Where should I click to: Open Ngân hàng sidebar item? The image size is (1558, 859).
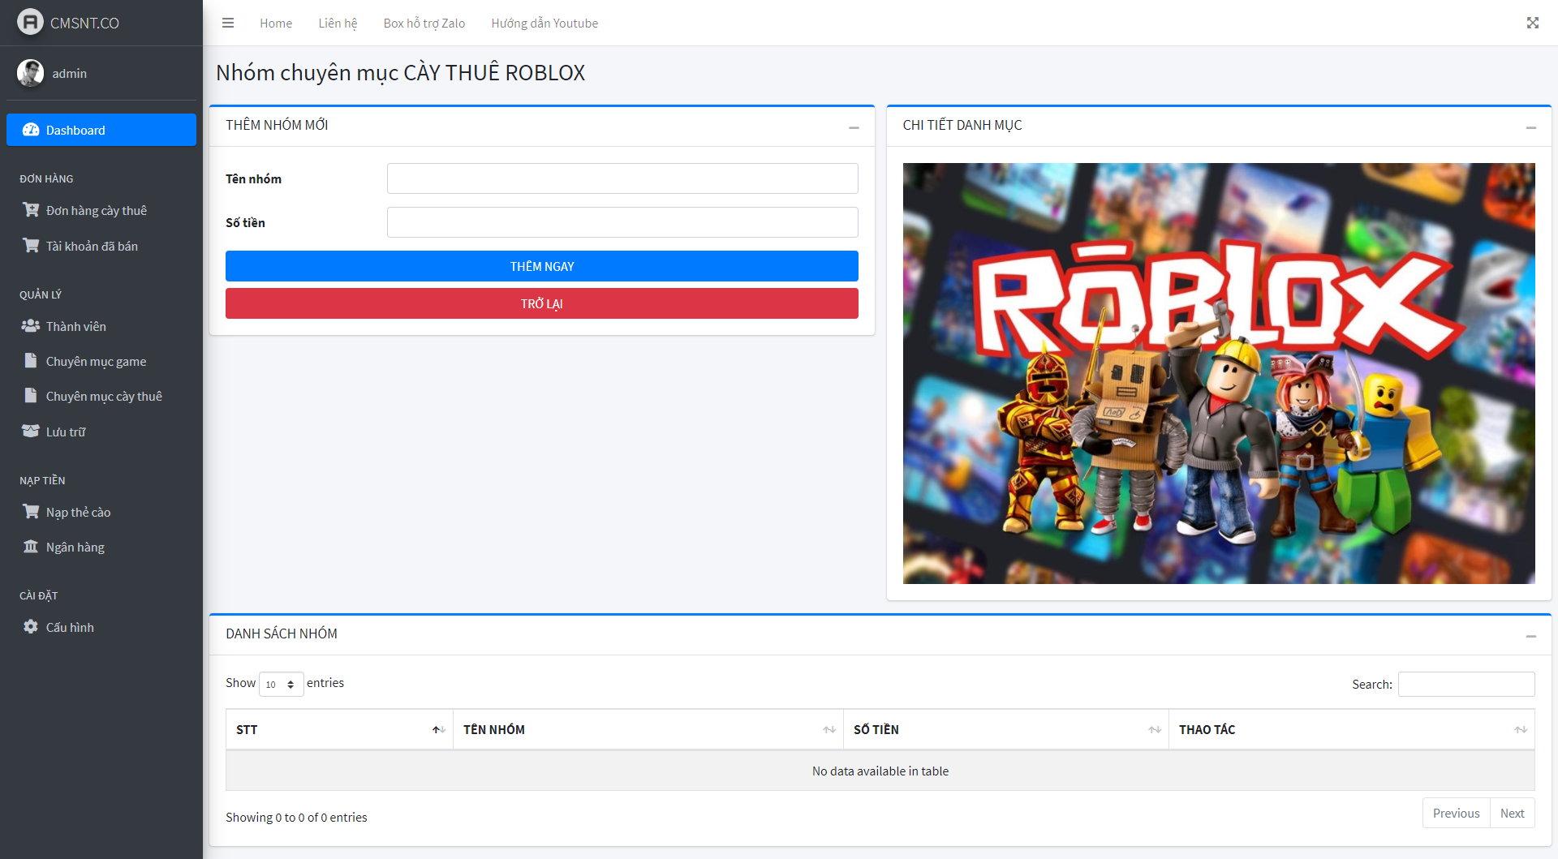tap(101, 547)
